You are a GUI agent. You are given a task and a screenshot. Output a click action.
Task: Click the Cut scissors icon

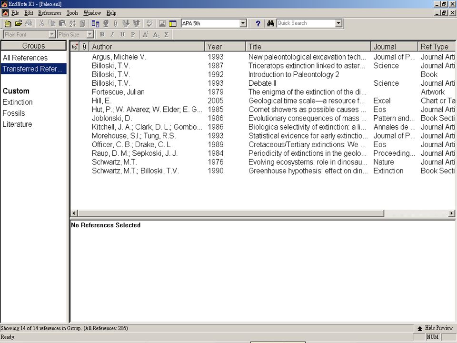[x=41, y=23]
